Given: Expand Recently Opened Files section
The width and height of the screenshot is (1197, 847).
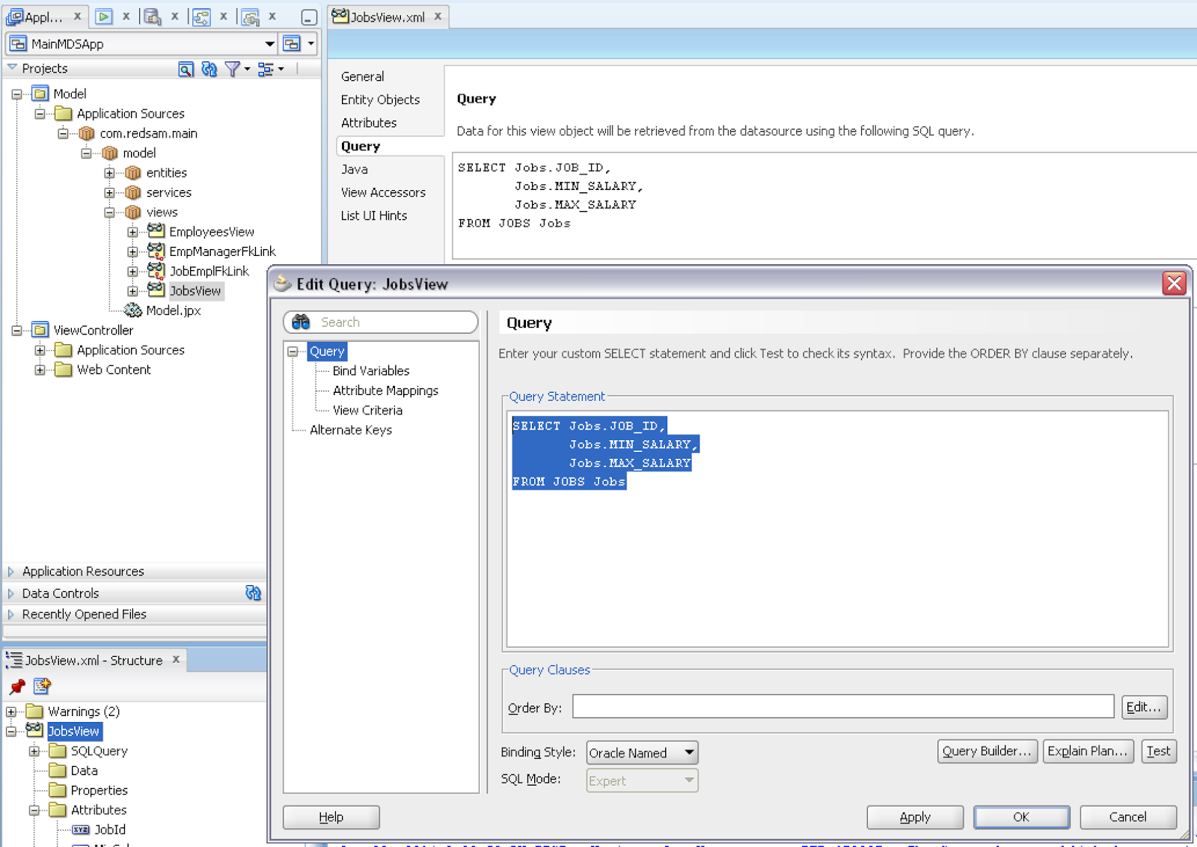Looking at the screenshot, I should click(10, 614).
